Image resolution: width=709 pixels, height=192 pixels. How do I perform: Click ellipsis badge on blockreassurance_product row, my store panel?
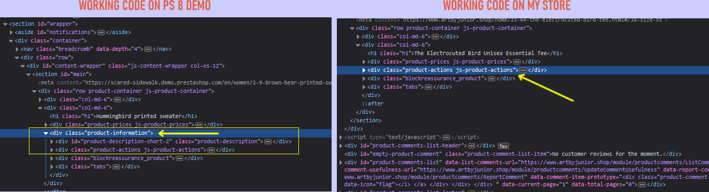pos(491,78)
